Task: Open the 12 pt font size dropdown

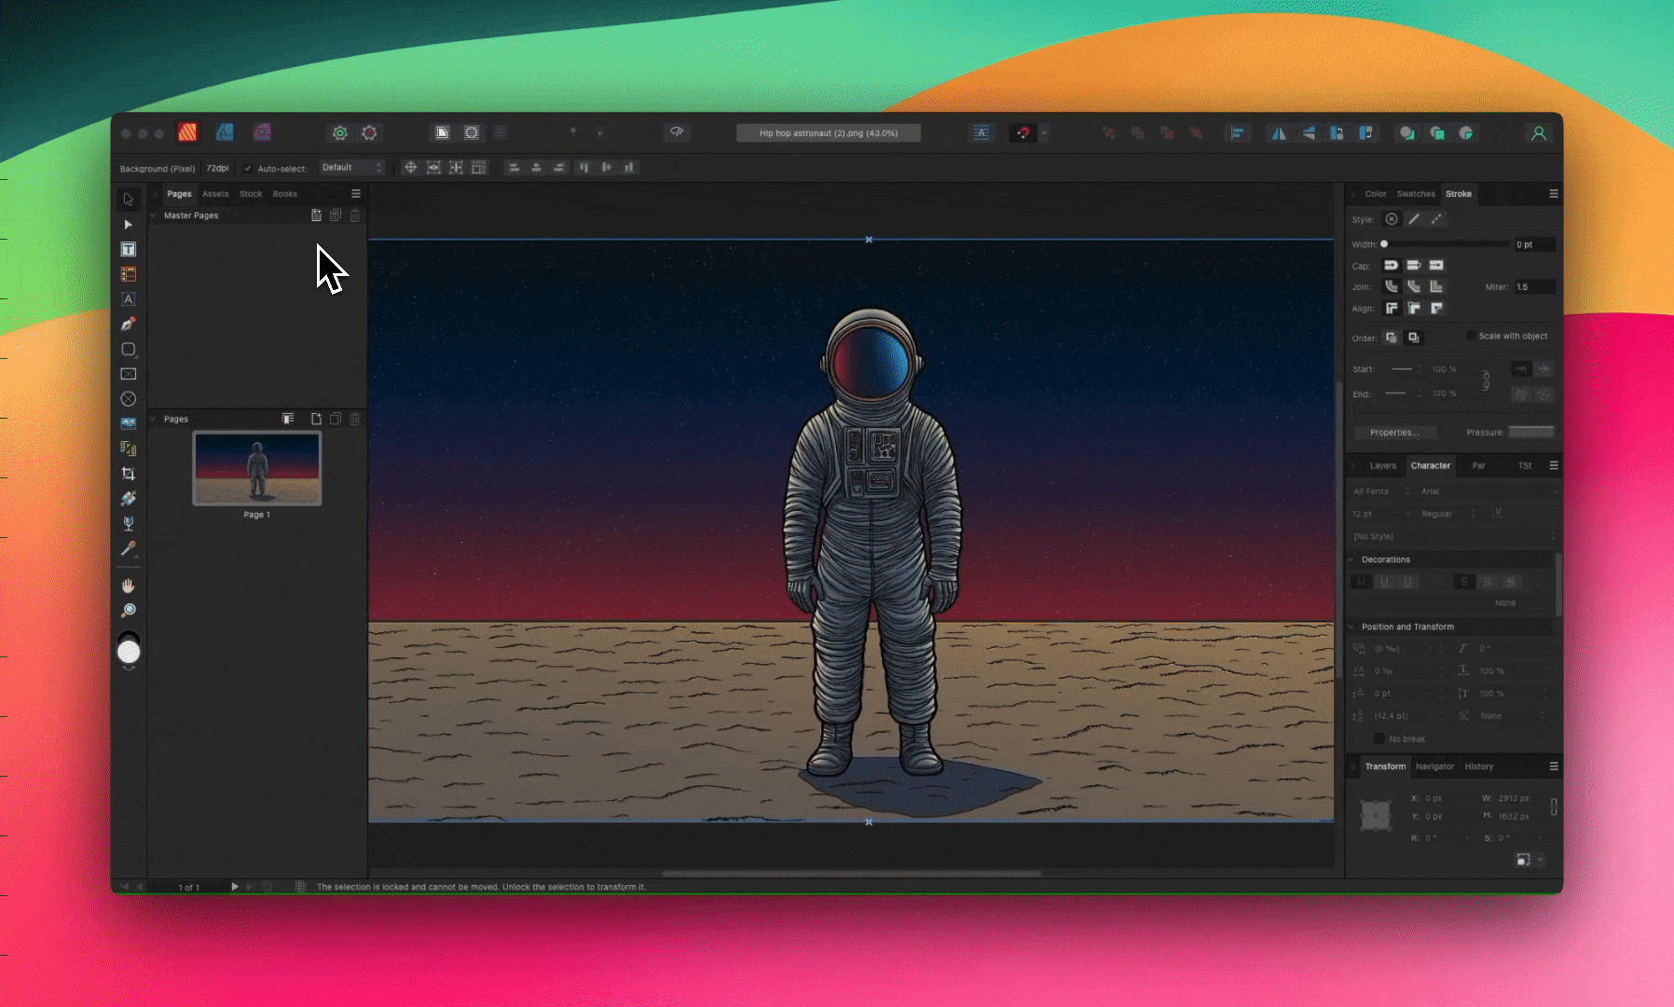Action: click(1380, 514)
